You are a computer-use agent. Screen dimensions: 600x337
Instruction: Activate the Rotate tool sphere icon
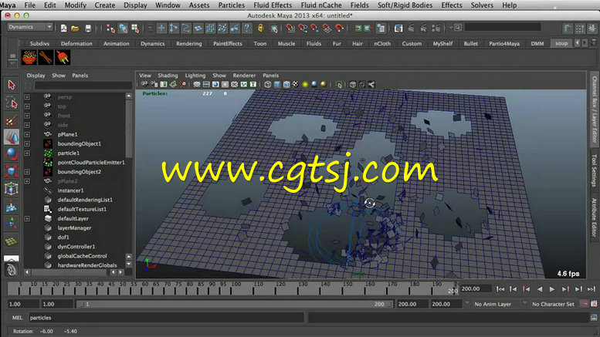tap(12, 154)
